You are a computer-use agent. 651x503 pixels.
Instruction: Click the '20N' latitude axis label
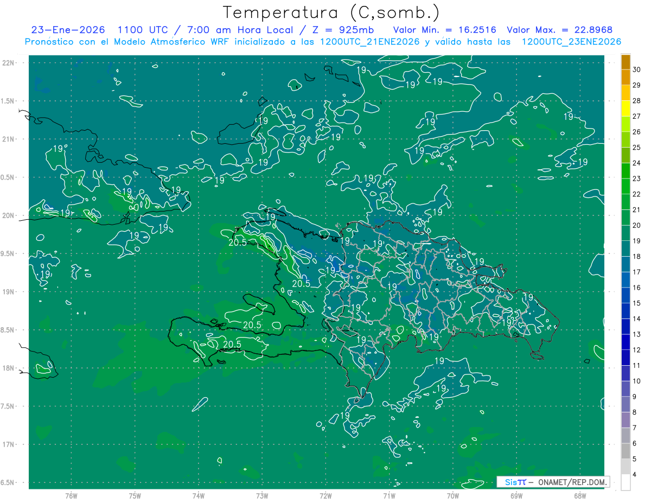coord(8,215)
